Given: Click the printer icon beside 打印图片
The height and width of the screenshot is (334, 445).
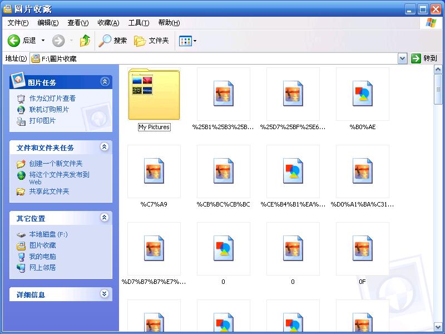Looking at the screenshot, I should click(x=21, y=121).
